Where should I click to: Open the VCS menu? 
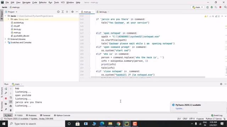tap(63, 2)
